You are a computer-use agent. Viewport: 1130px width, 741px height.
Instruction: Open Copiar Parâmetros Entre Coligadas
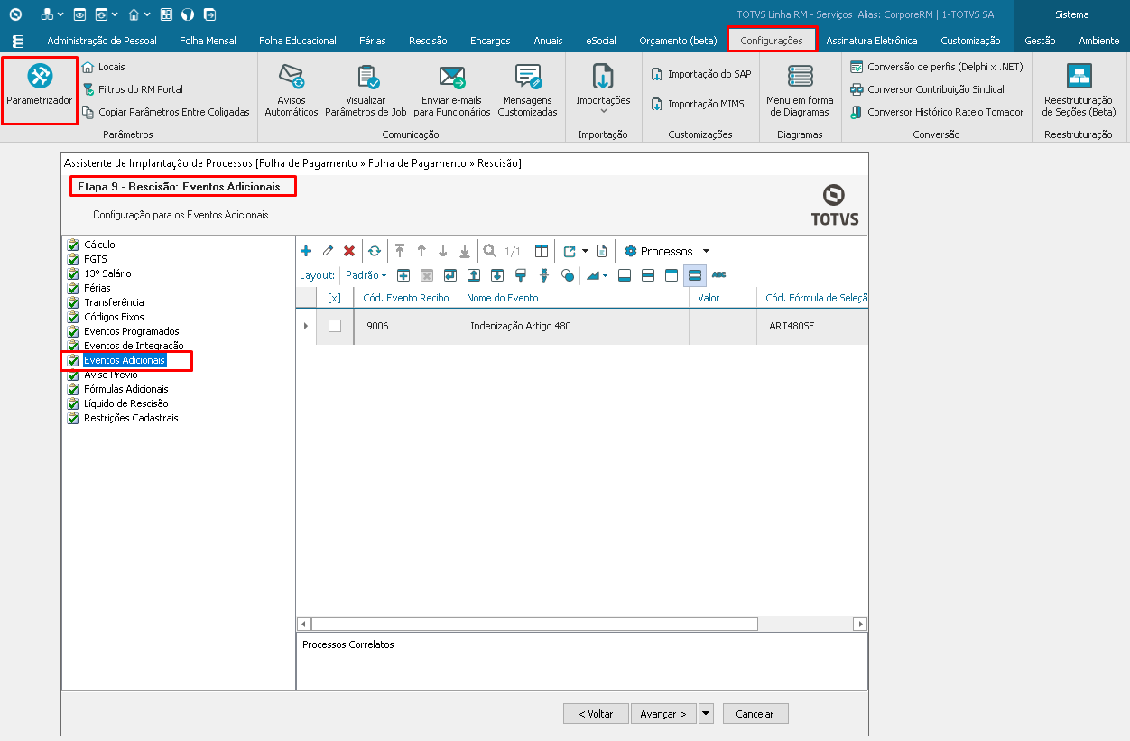point(165,112)
